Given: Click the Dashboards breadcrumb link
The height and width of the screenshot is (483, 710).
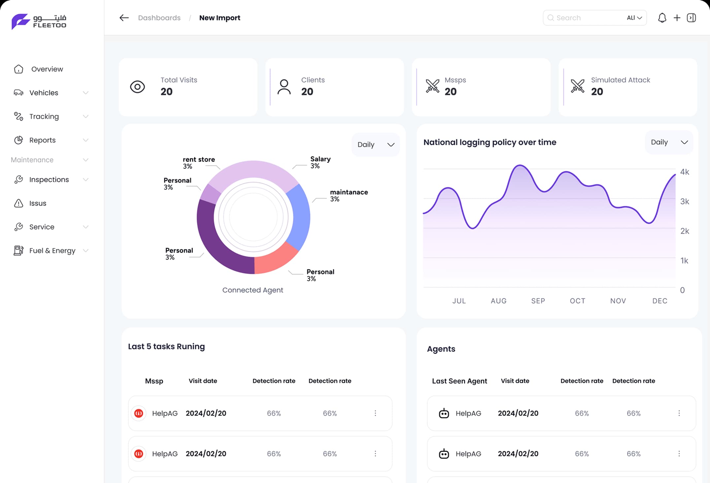Looking at the screenshot, I should point(159,17).
